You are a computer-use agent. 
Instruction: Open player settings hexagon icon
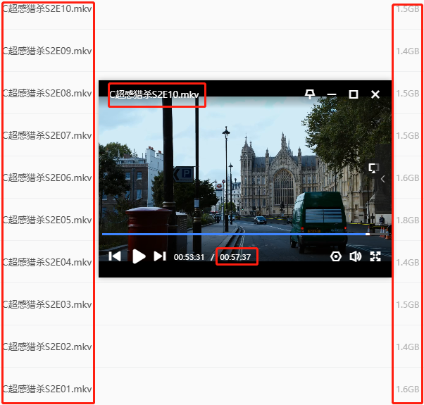[335, 256]
